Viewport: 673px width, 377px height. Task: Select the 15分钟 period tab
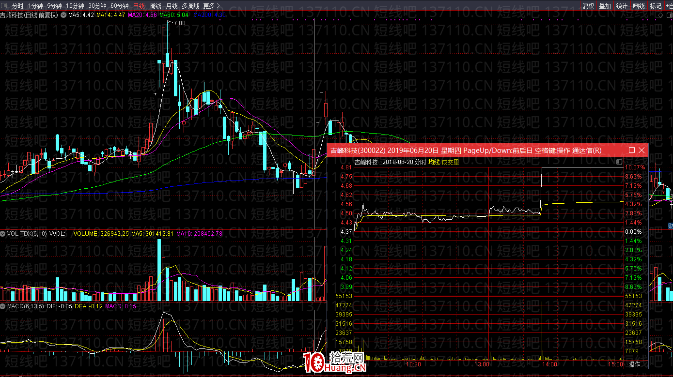click(x=75, y=6)
